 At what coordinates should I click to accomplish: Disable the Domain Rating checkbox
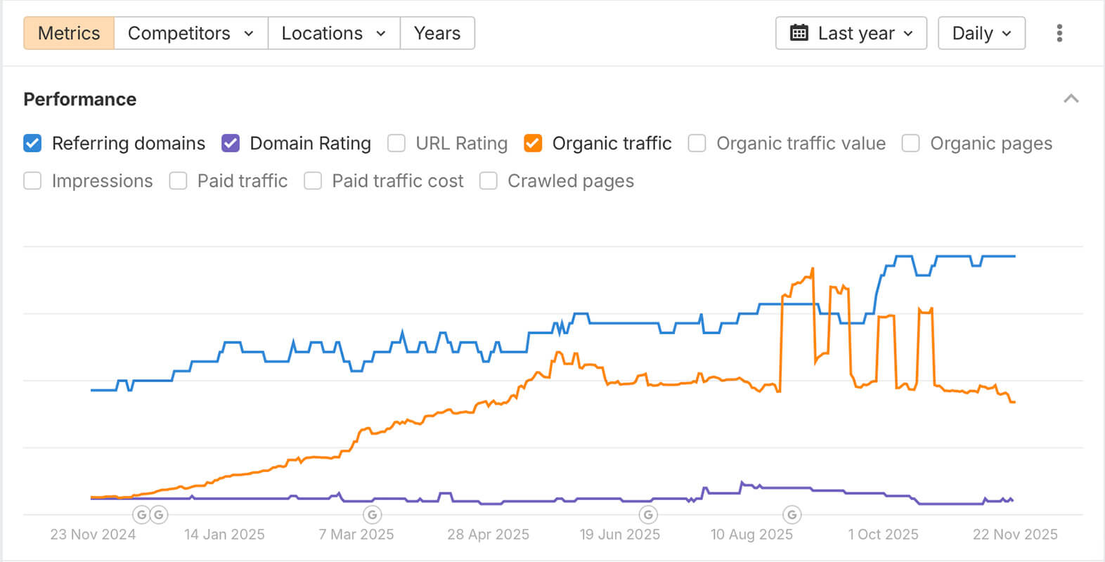click(x=231, y=143)
